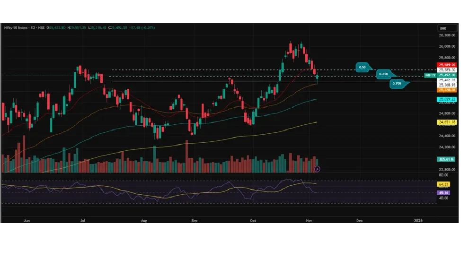The height and width of the screenshot is (259, 461).
Task: Click the orange 25,328.38 moving average label
Action: click(x=447, y=90)
